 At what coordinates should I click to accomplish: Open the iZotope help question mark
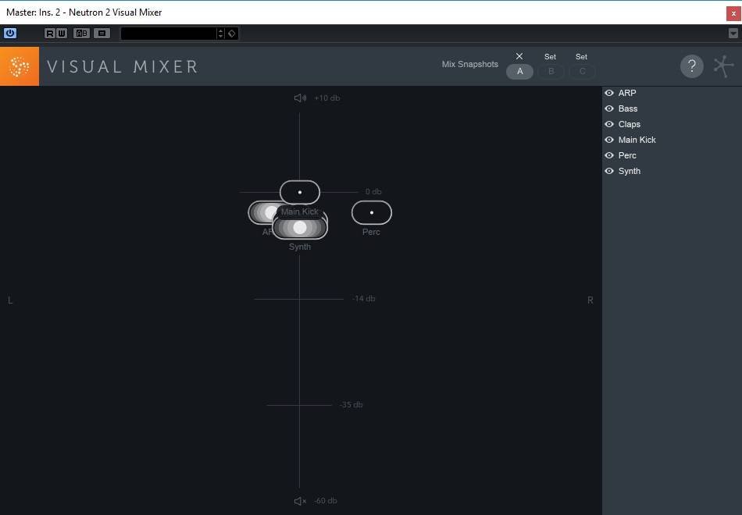pyautogui.click(x=691, y=66)
